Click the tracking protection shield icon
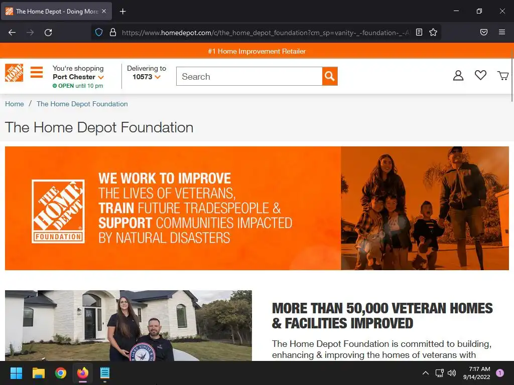514x385 pixels. coord(99,32)
